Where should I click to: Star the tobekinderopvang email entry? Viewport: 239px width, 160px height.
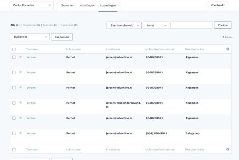tap(20, 102)
